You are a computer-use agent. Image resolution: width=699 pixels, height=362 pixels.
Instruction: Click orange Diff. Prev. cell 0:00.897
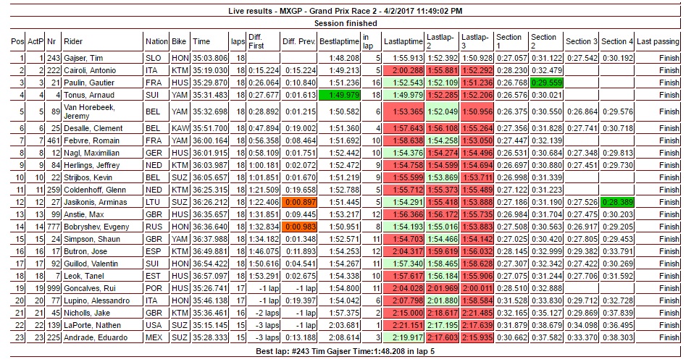pos(299,201)
